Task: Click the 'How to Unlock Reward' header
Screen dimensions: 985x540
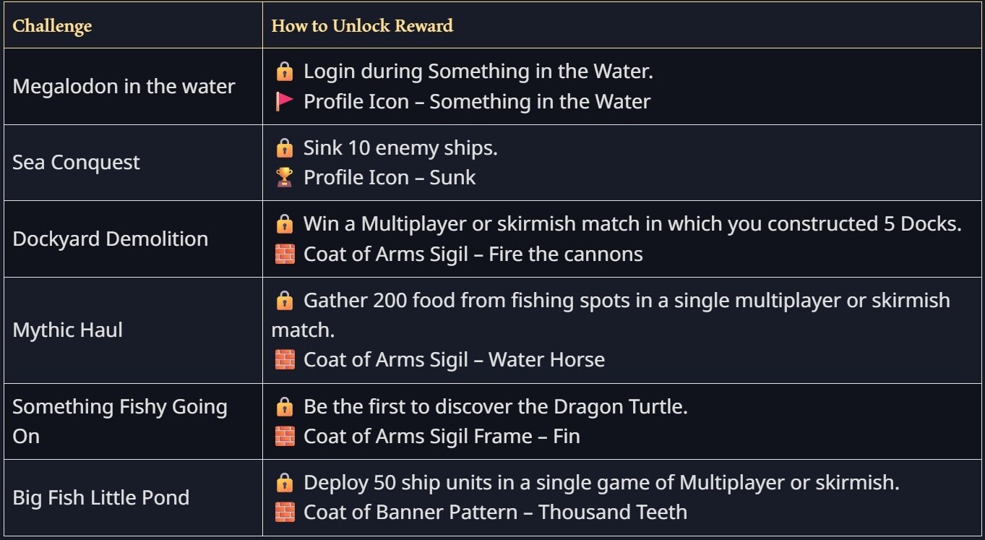Action: [x=362, y=26]
